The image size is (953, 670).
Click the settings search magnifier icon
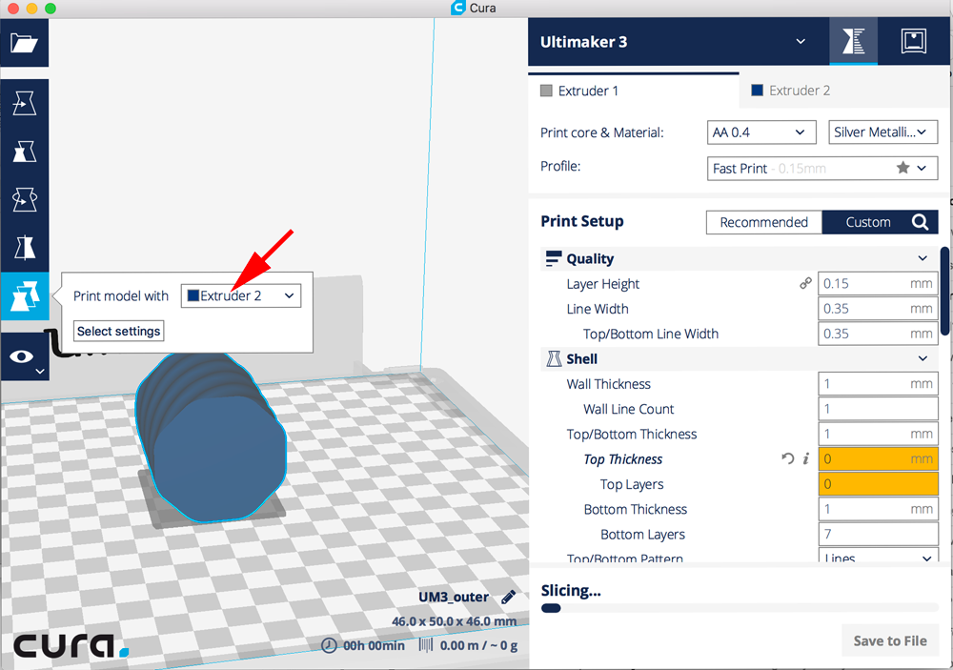921,222
